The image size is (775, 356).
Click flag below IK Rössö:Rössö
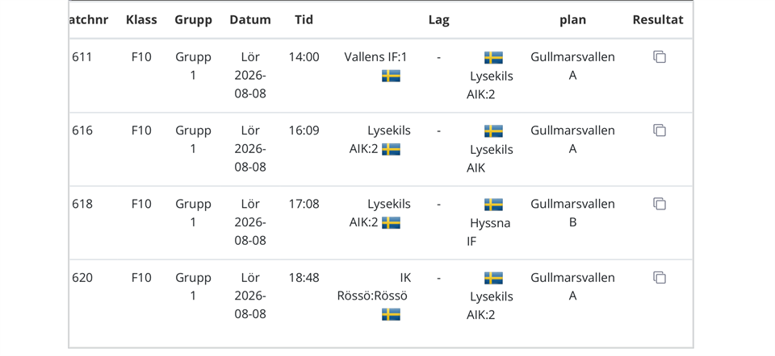(391, 315)
